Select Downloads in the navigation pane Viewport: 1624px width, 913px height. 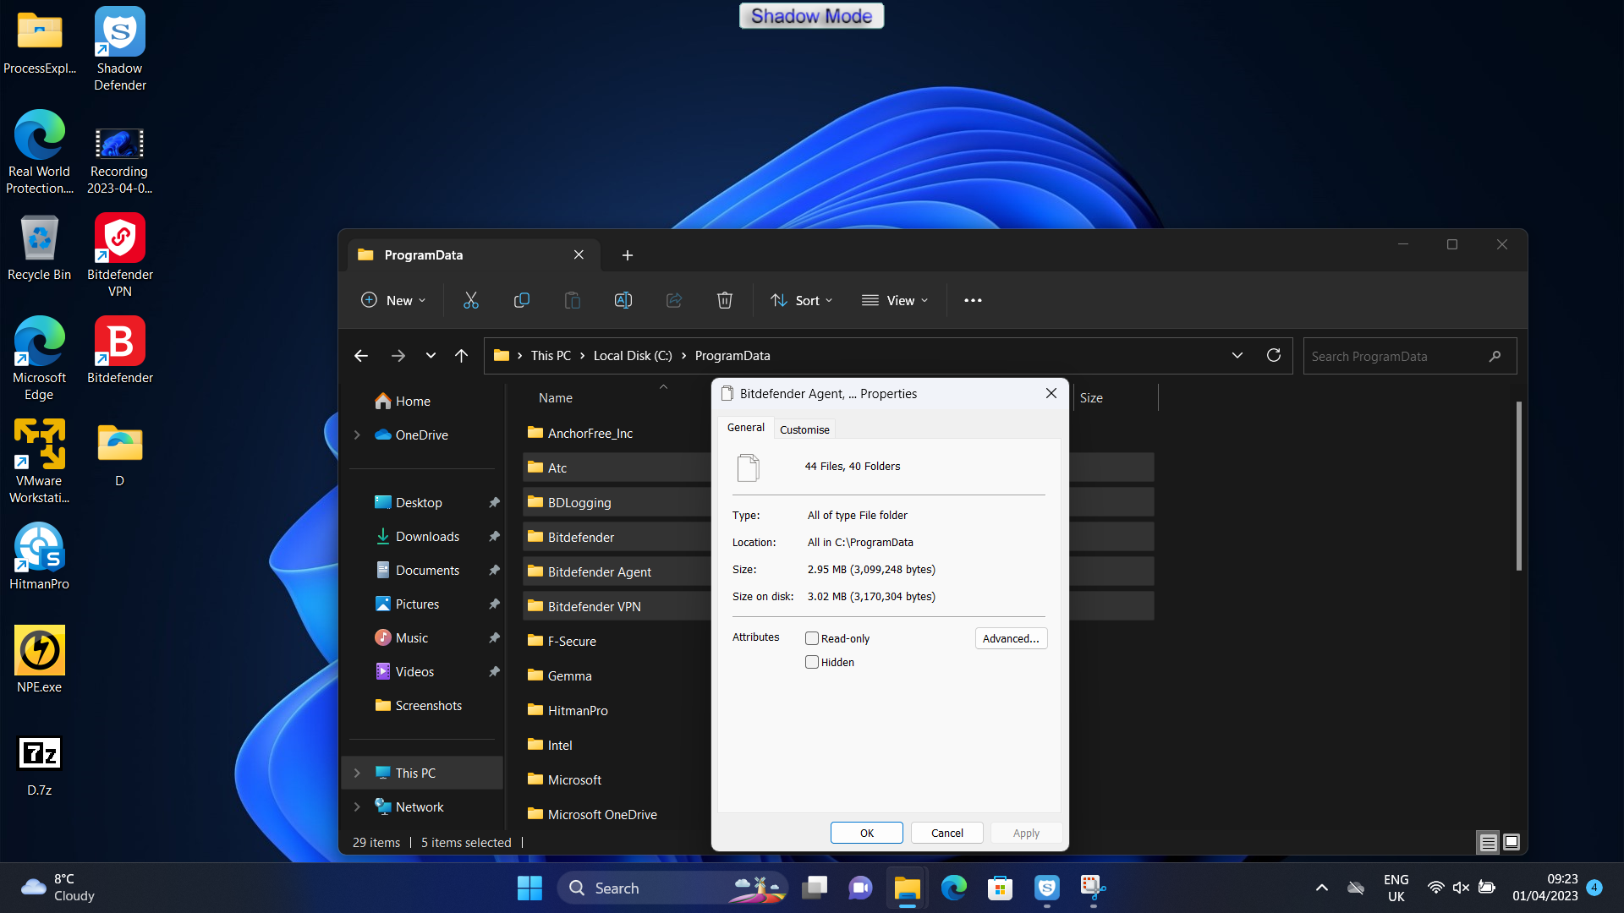pos(427,537)
